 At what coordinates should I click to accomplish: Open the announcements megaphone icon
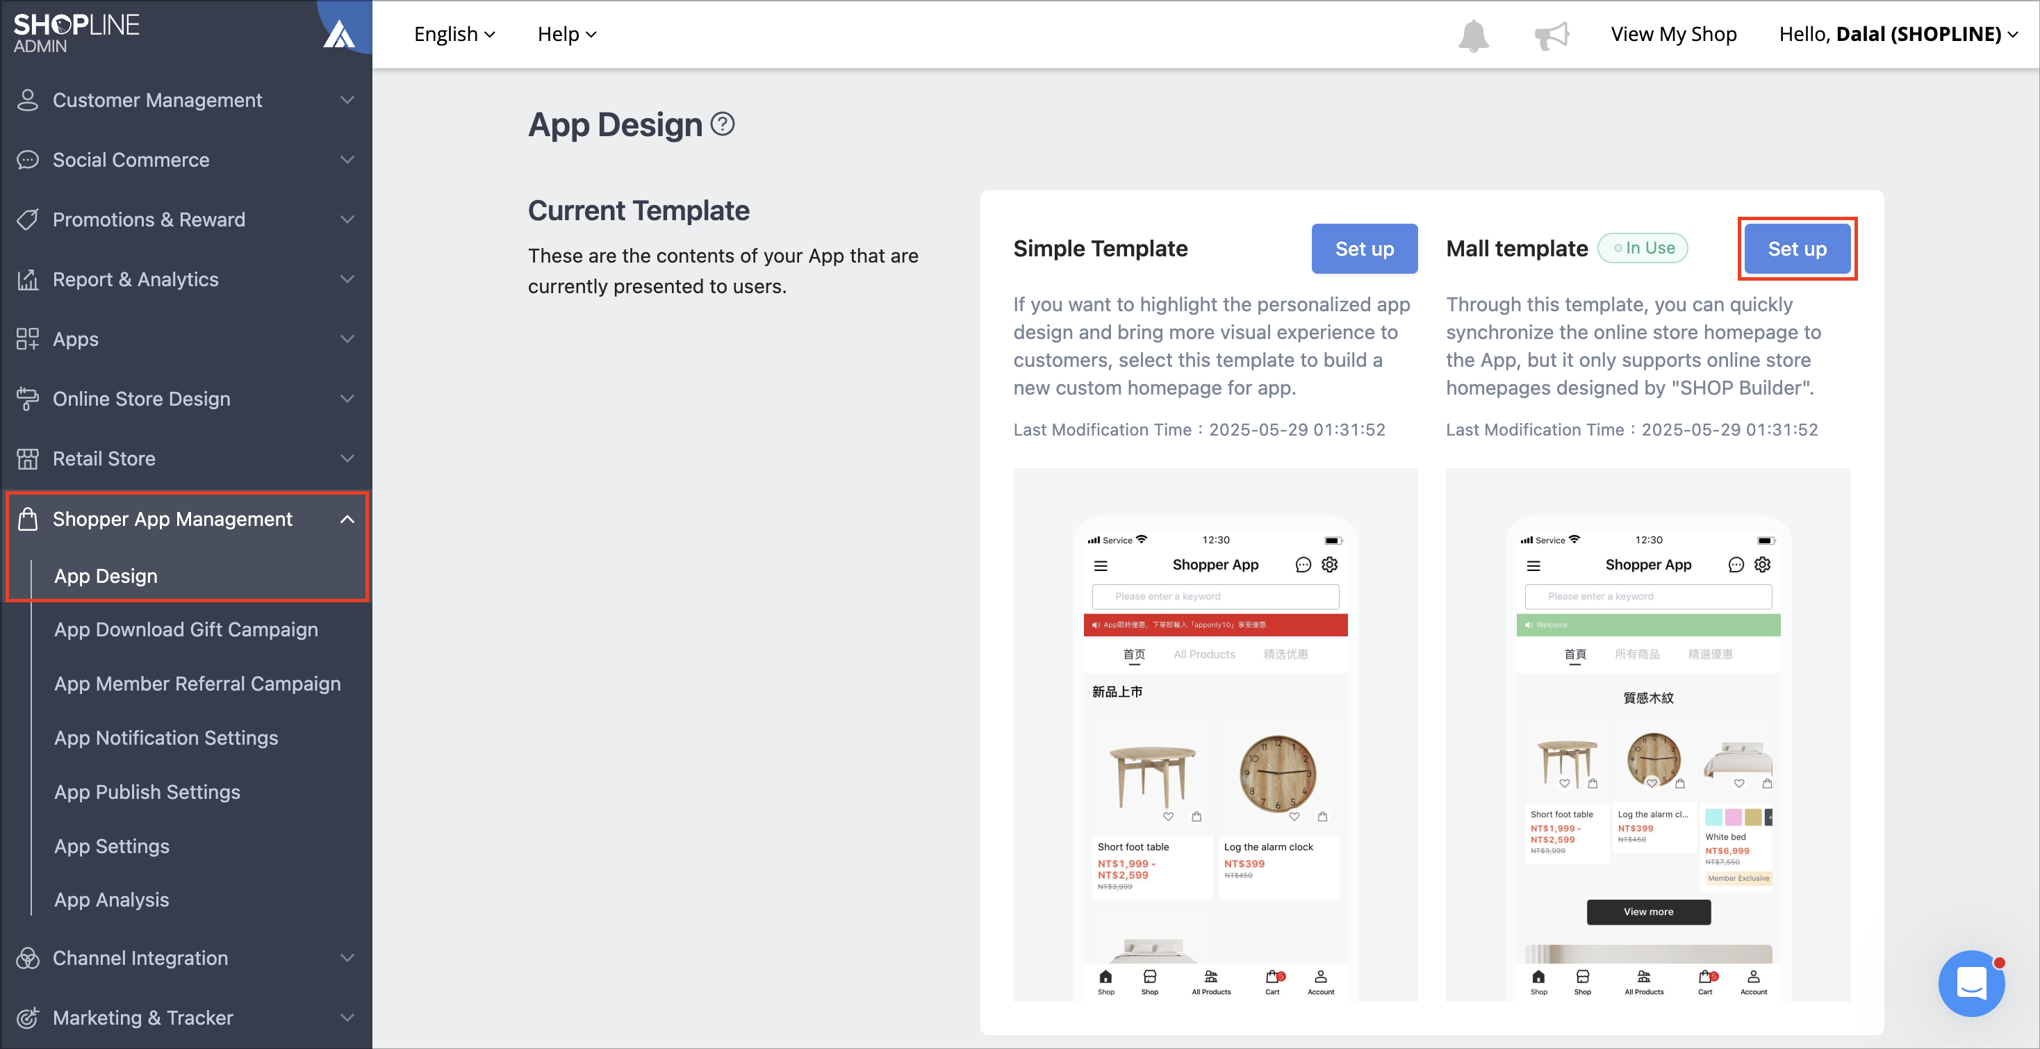click(x=1552, y=35)
